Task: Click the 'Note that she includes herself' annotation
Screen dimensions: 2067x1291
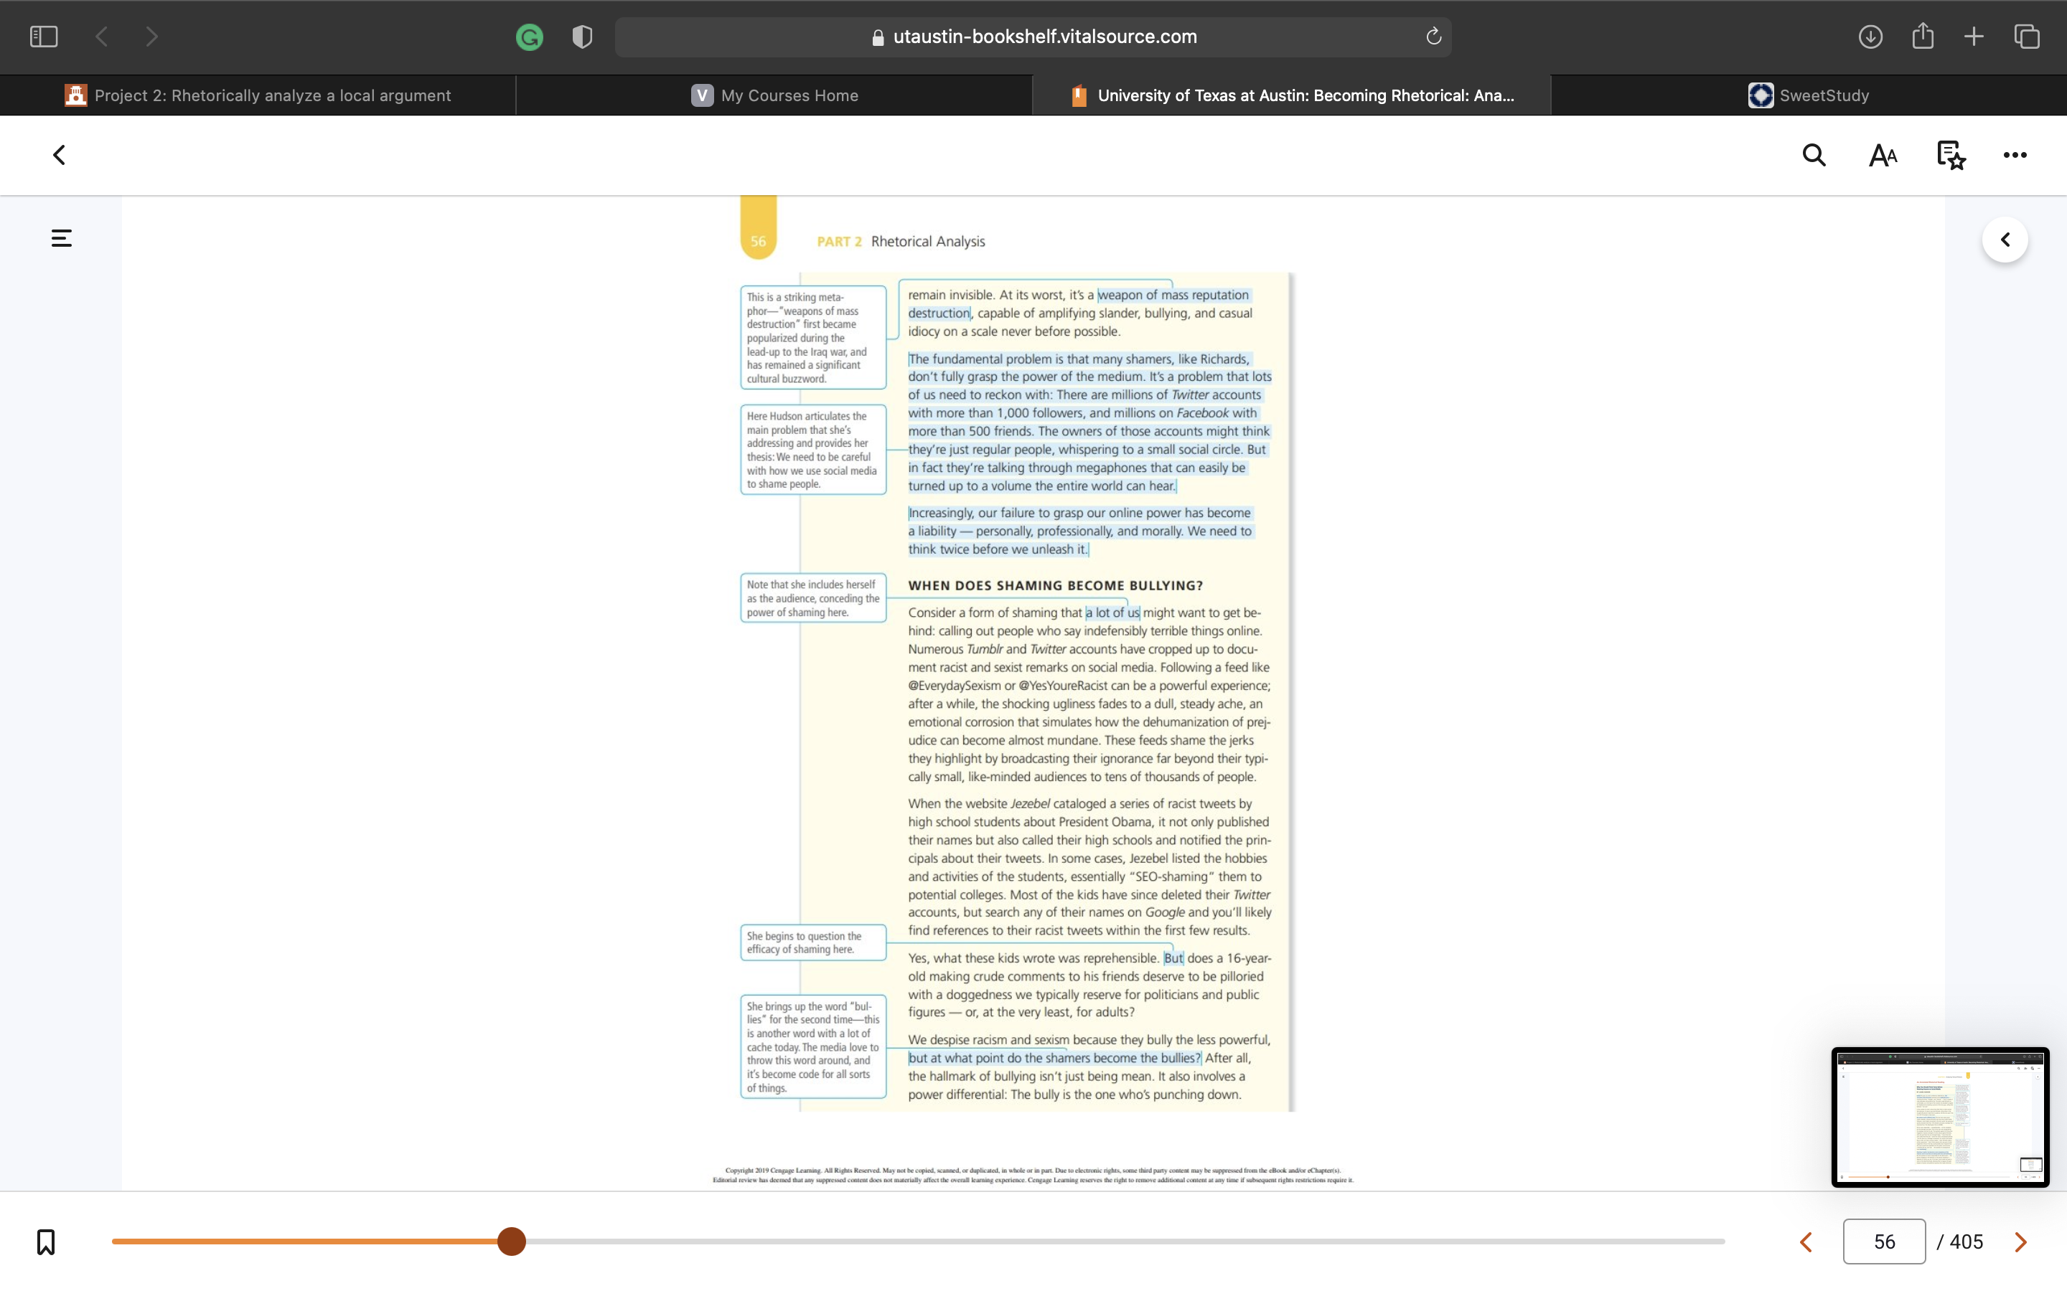Action: [x=813, y=599]
